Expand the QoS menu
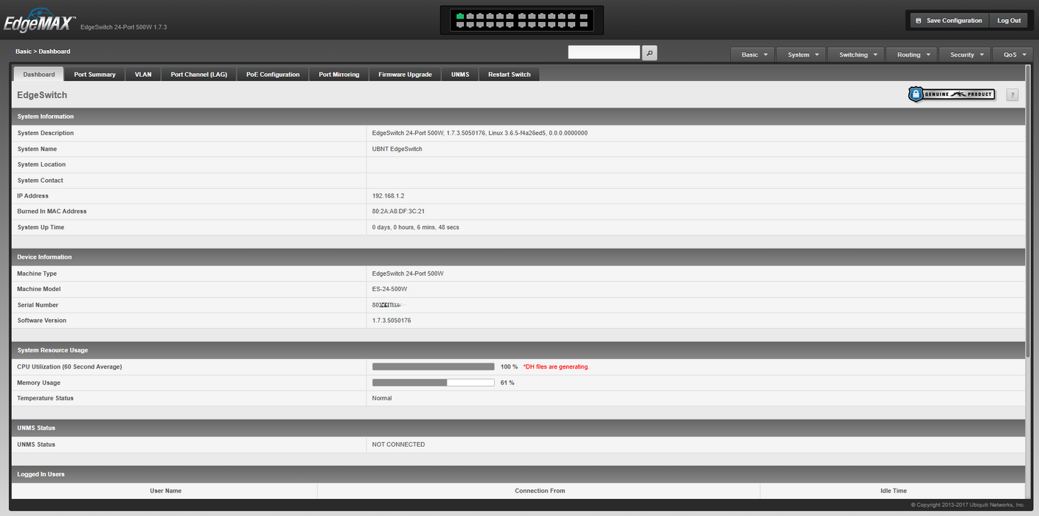This screenshot has width=1039, height=516. [1015, 55]
